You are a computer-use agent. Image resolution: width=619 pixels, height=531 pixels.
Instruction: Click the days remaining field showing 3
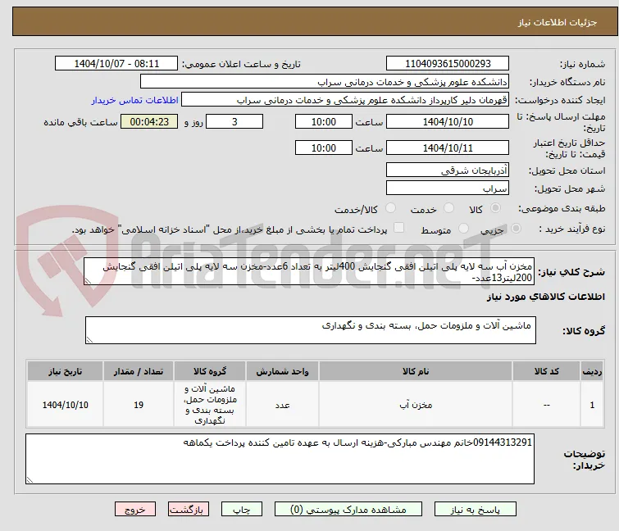[234, 121]
